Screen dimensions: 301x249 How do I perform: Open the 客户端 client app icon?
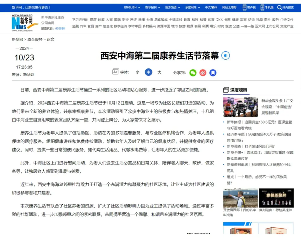244,7
